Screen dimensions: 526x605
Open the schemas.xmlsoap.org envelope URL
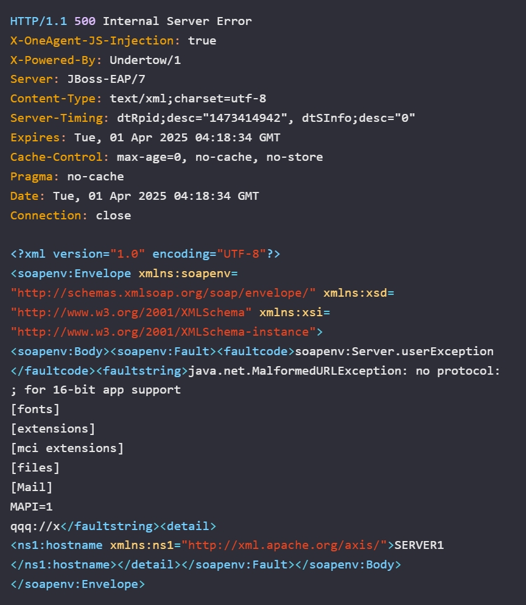163,293
